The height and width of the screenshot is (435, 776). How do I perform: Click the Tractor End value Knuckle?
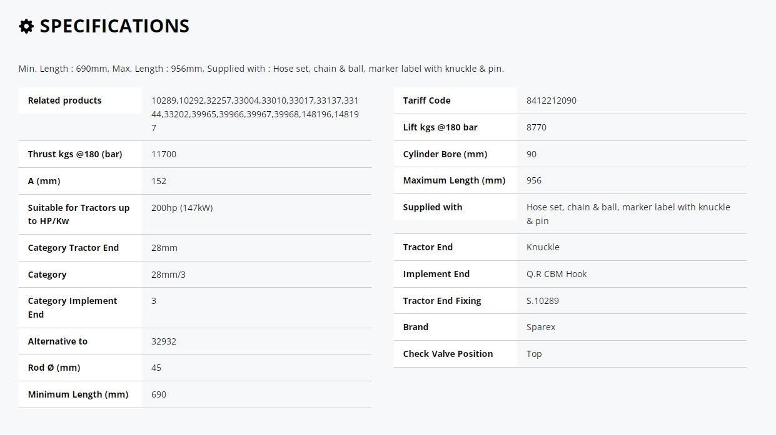pos(543,247)
